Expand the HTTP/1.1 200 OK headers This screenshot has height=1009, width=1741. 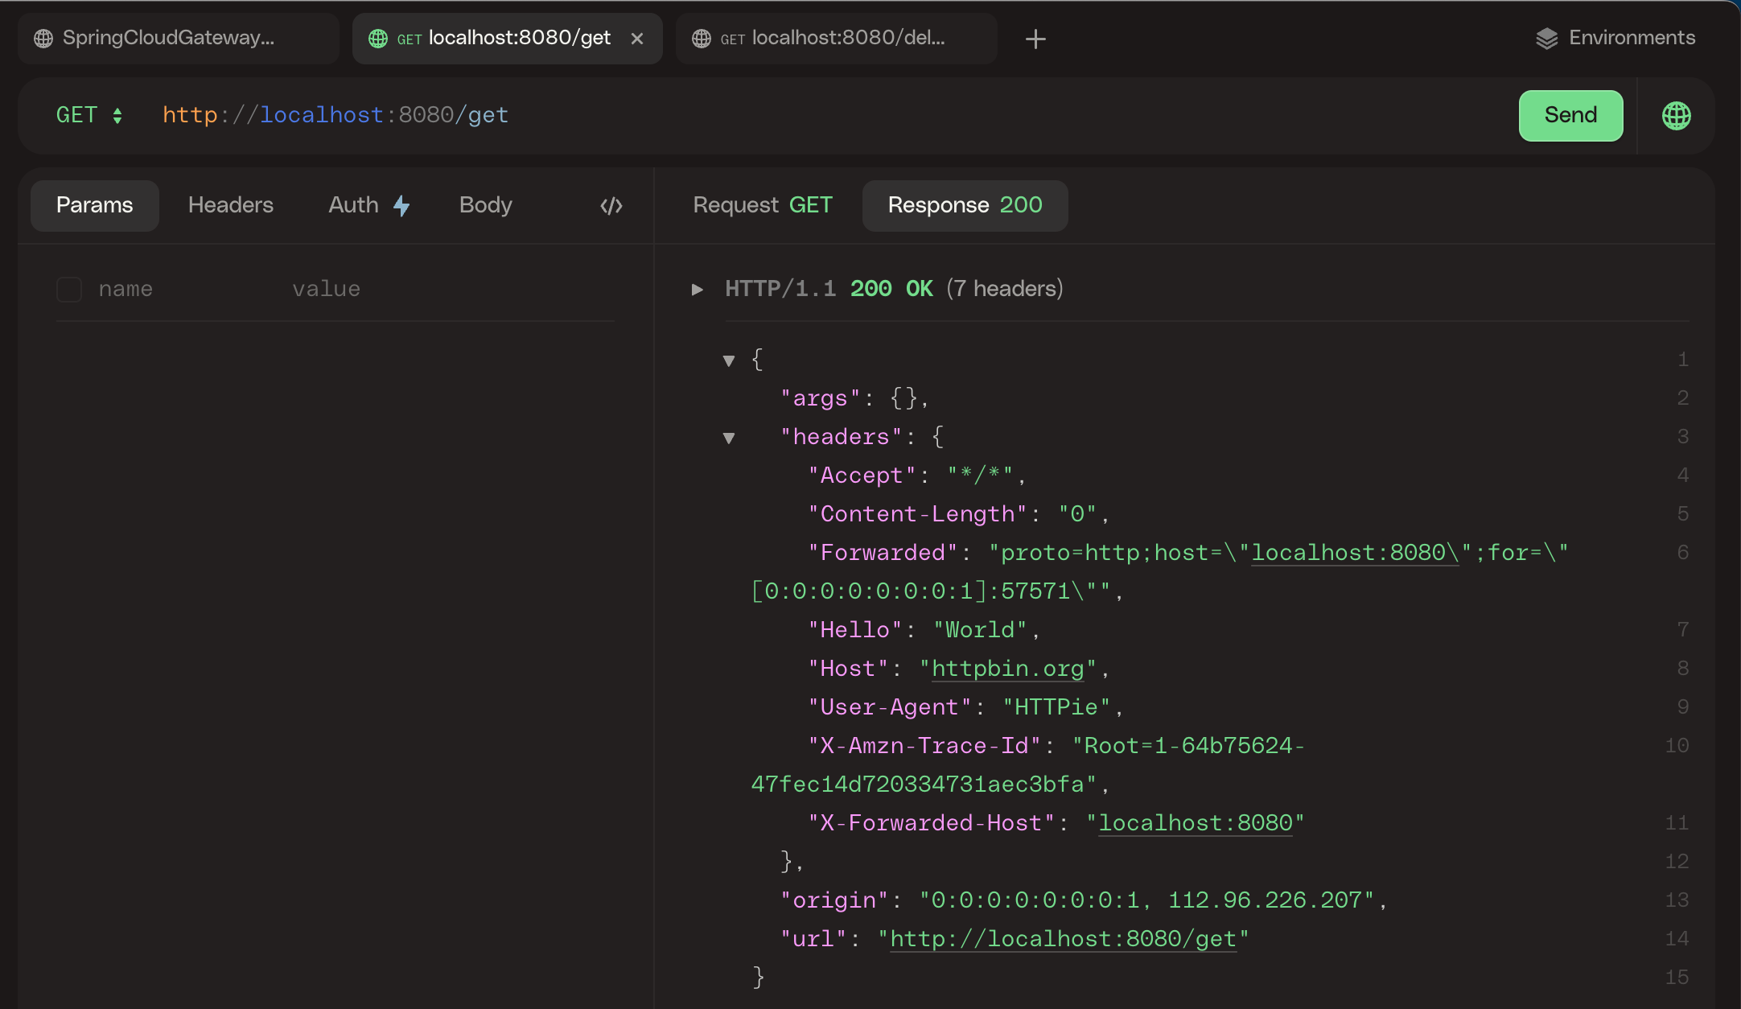[698, 289]
